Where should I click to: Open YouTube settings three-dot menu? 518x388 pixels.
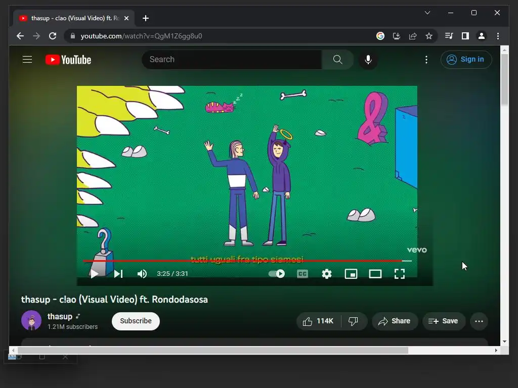(x=426, y=60)
